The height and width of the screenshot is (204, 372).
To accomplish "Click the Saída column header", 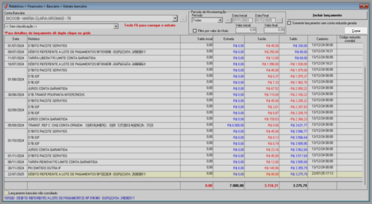I will [x=262, y=39].
